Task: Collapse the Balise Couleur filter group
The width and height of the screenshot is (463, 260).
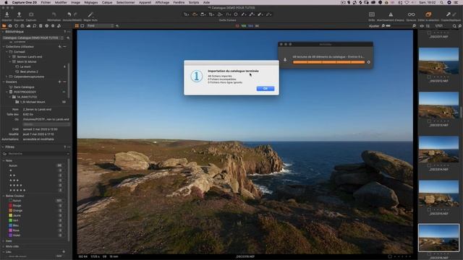Action: [x=4, y=196]
